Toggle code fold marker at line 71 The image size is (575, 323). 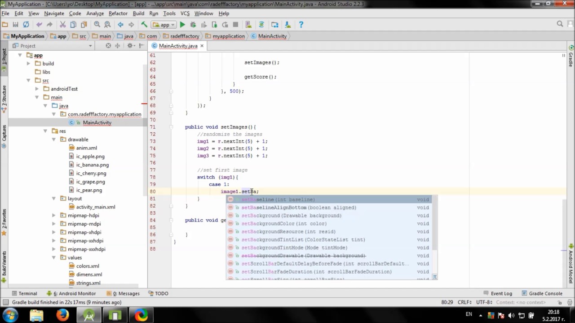(171, 127)
